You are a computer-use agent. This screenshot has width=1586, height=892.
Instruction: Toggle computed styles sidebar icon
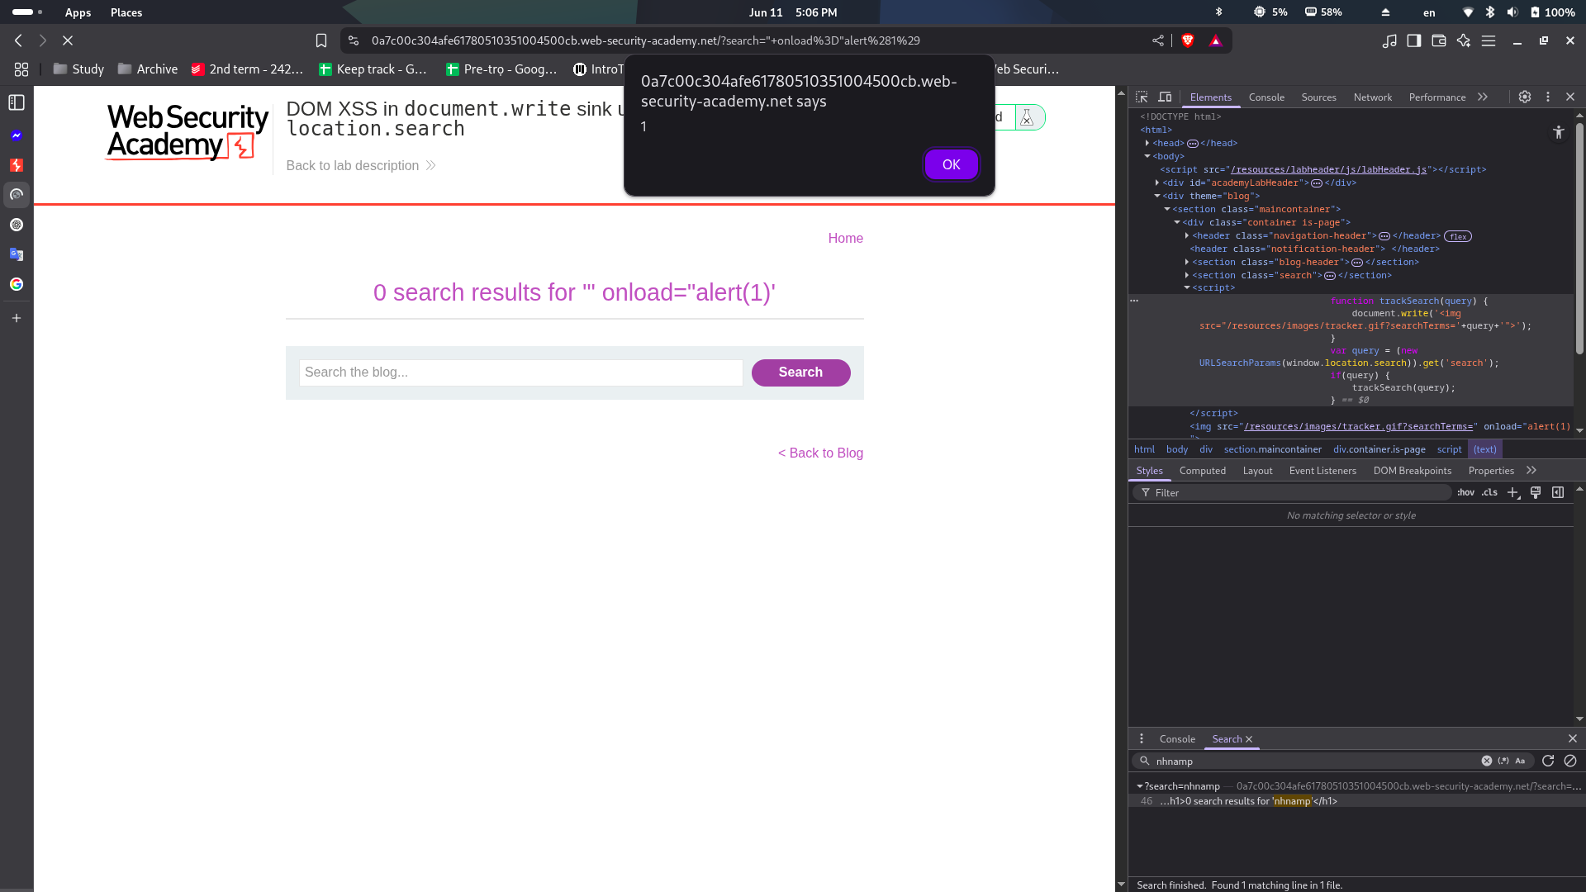[x=1558, y=492]
